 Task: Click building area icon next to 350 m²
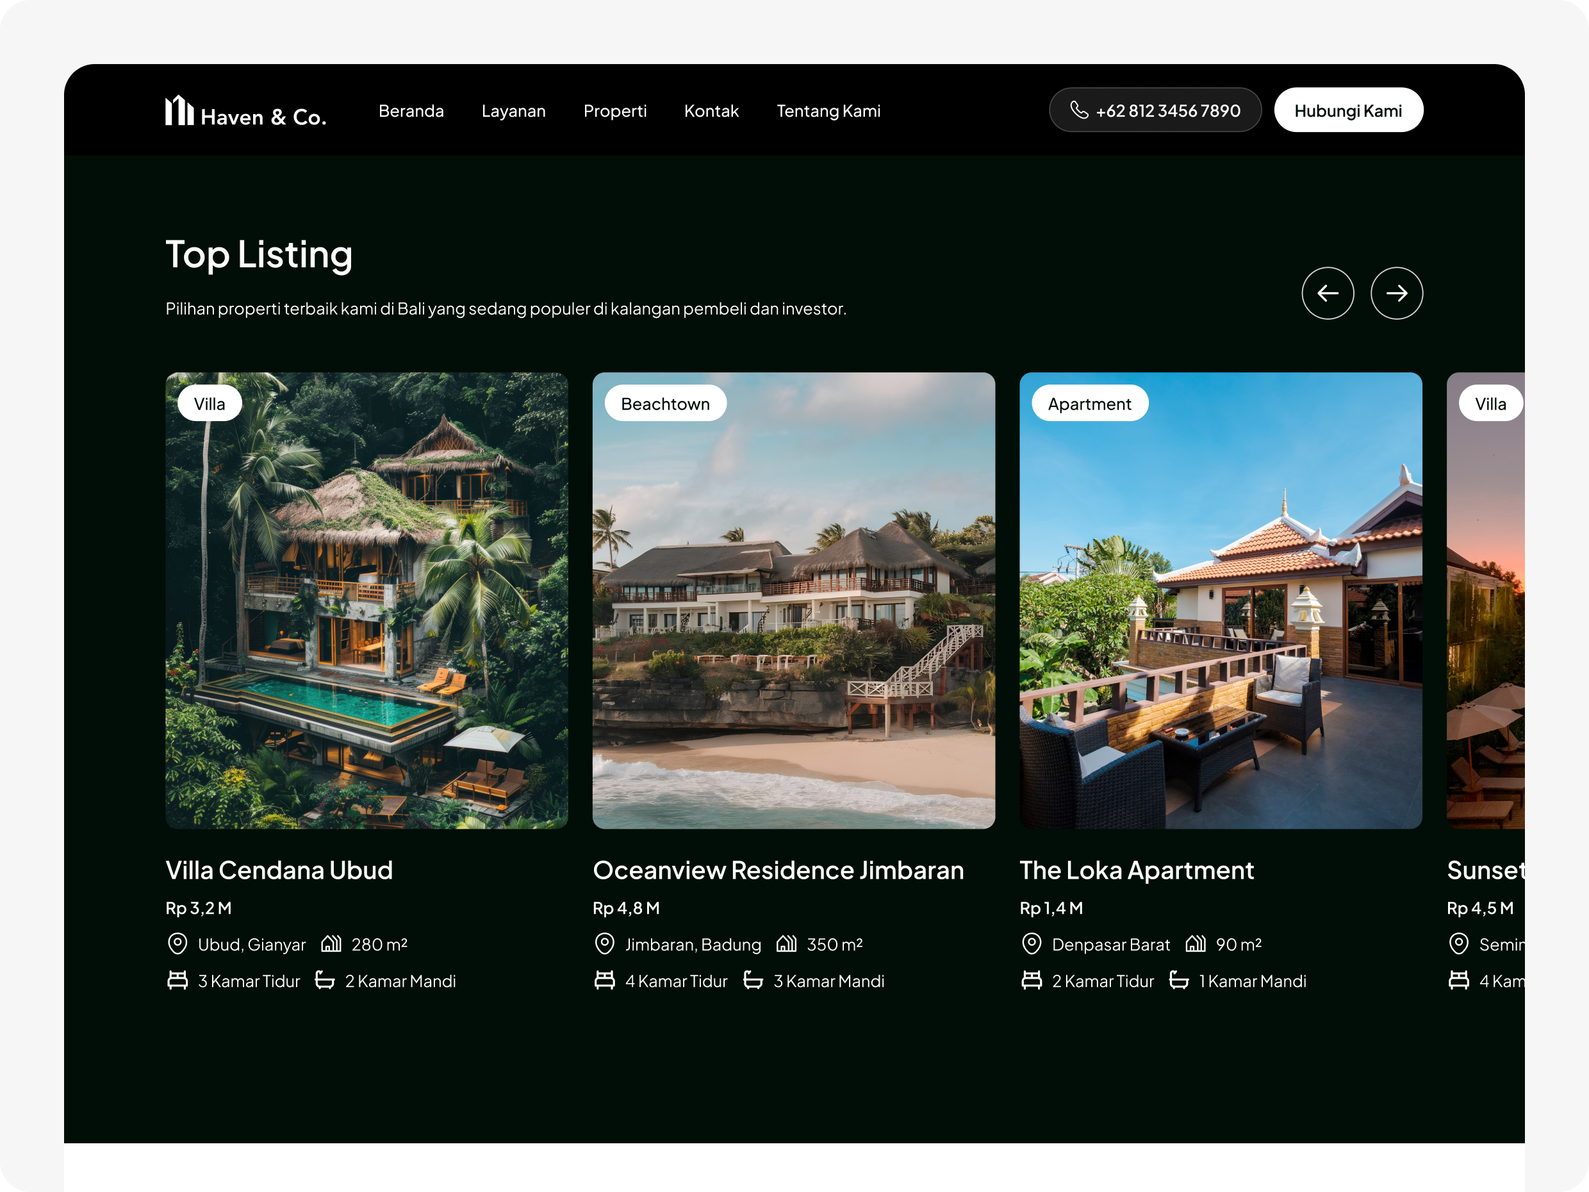coord(786,943)
